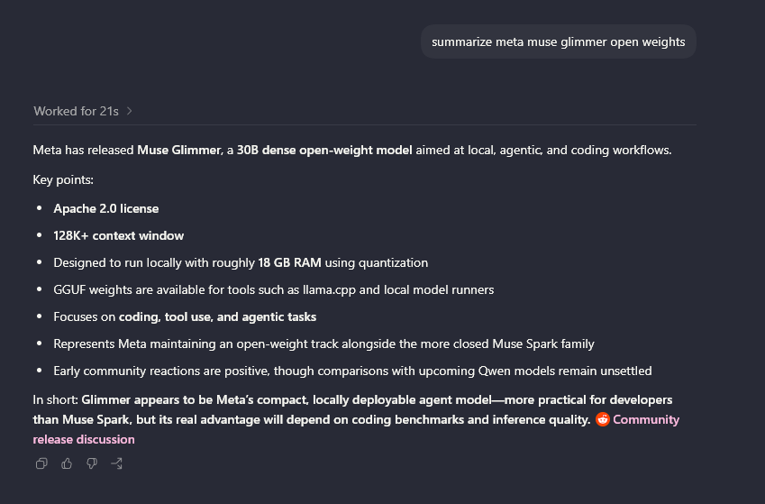Give the answer a thumbs up
This screenshot has height=504, width=765.
(67, 463)
